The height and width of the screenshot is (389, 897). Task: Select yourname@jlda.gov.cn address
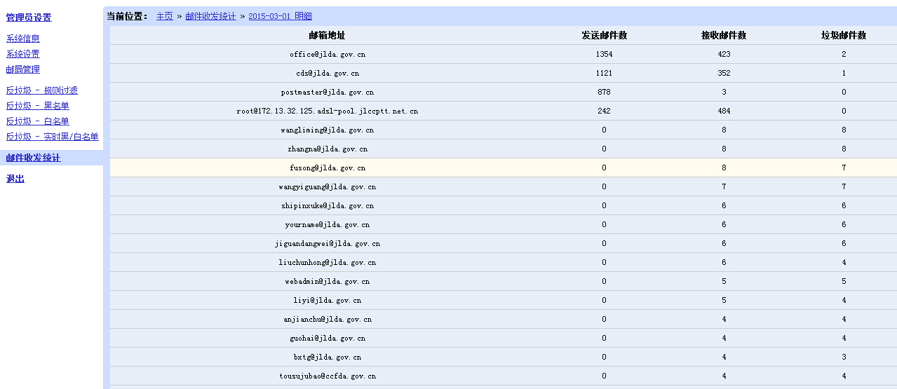tap(328, 225)
